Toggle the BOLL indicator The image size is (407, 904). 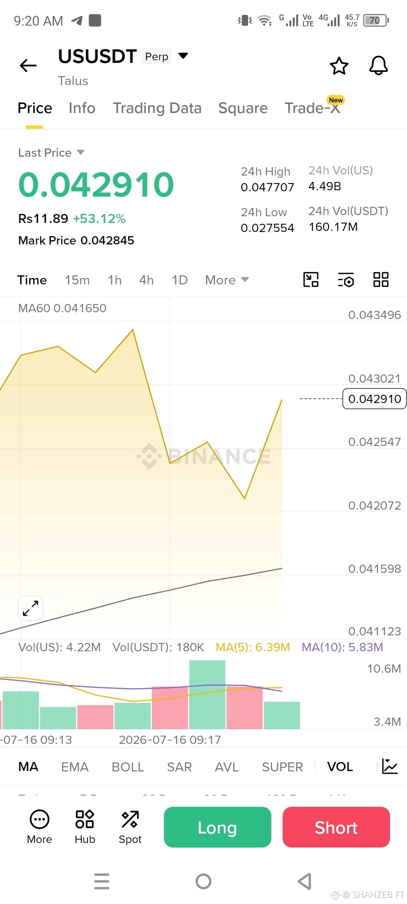(x=128, y=767)
